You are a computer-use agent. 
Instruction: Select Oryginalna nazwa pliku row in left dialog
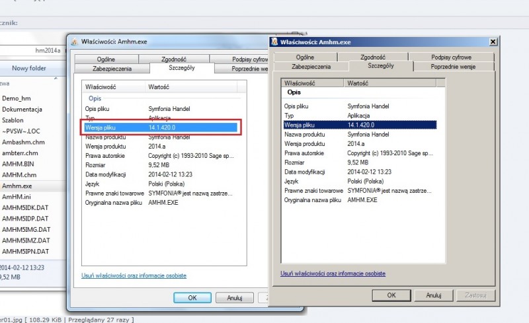pyautogui.click(x=160, y=203)
